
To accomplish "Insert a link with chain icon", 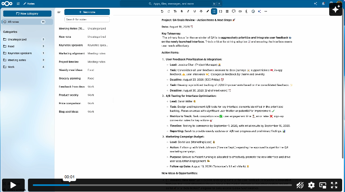I will [x=240, y=11].
